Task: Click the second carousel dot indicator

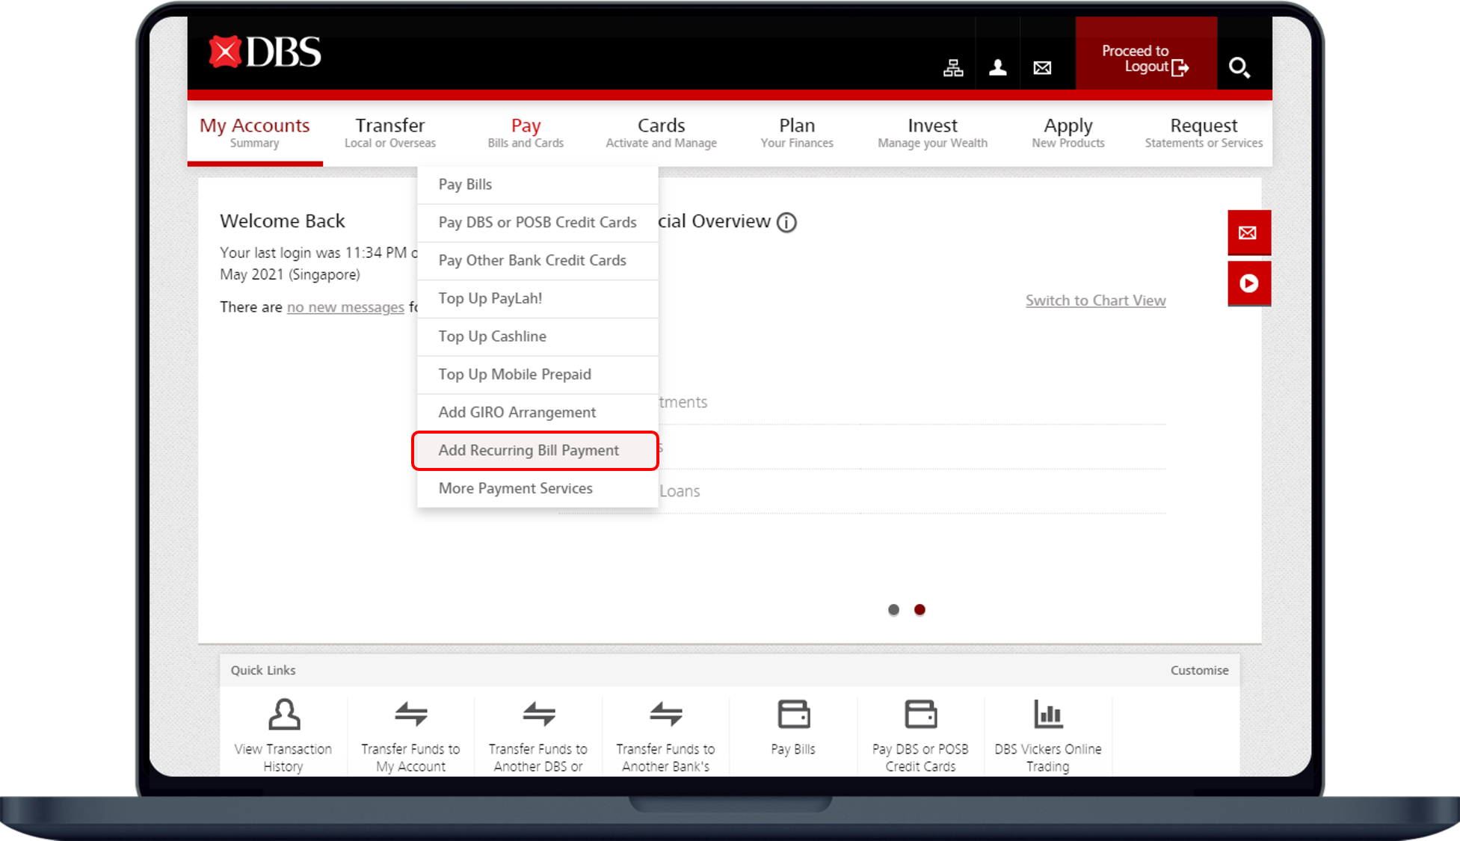Action: 920,609
